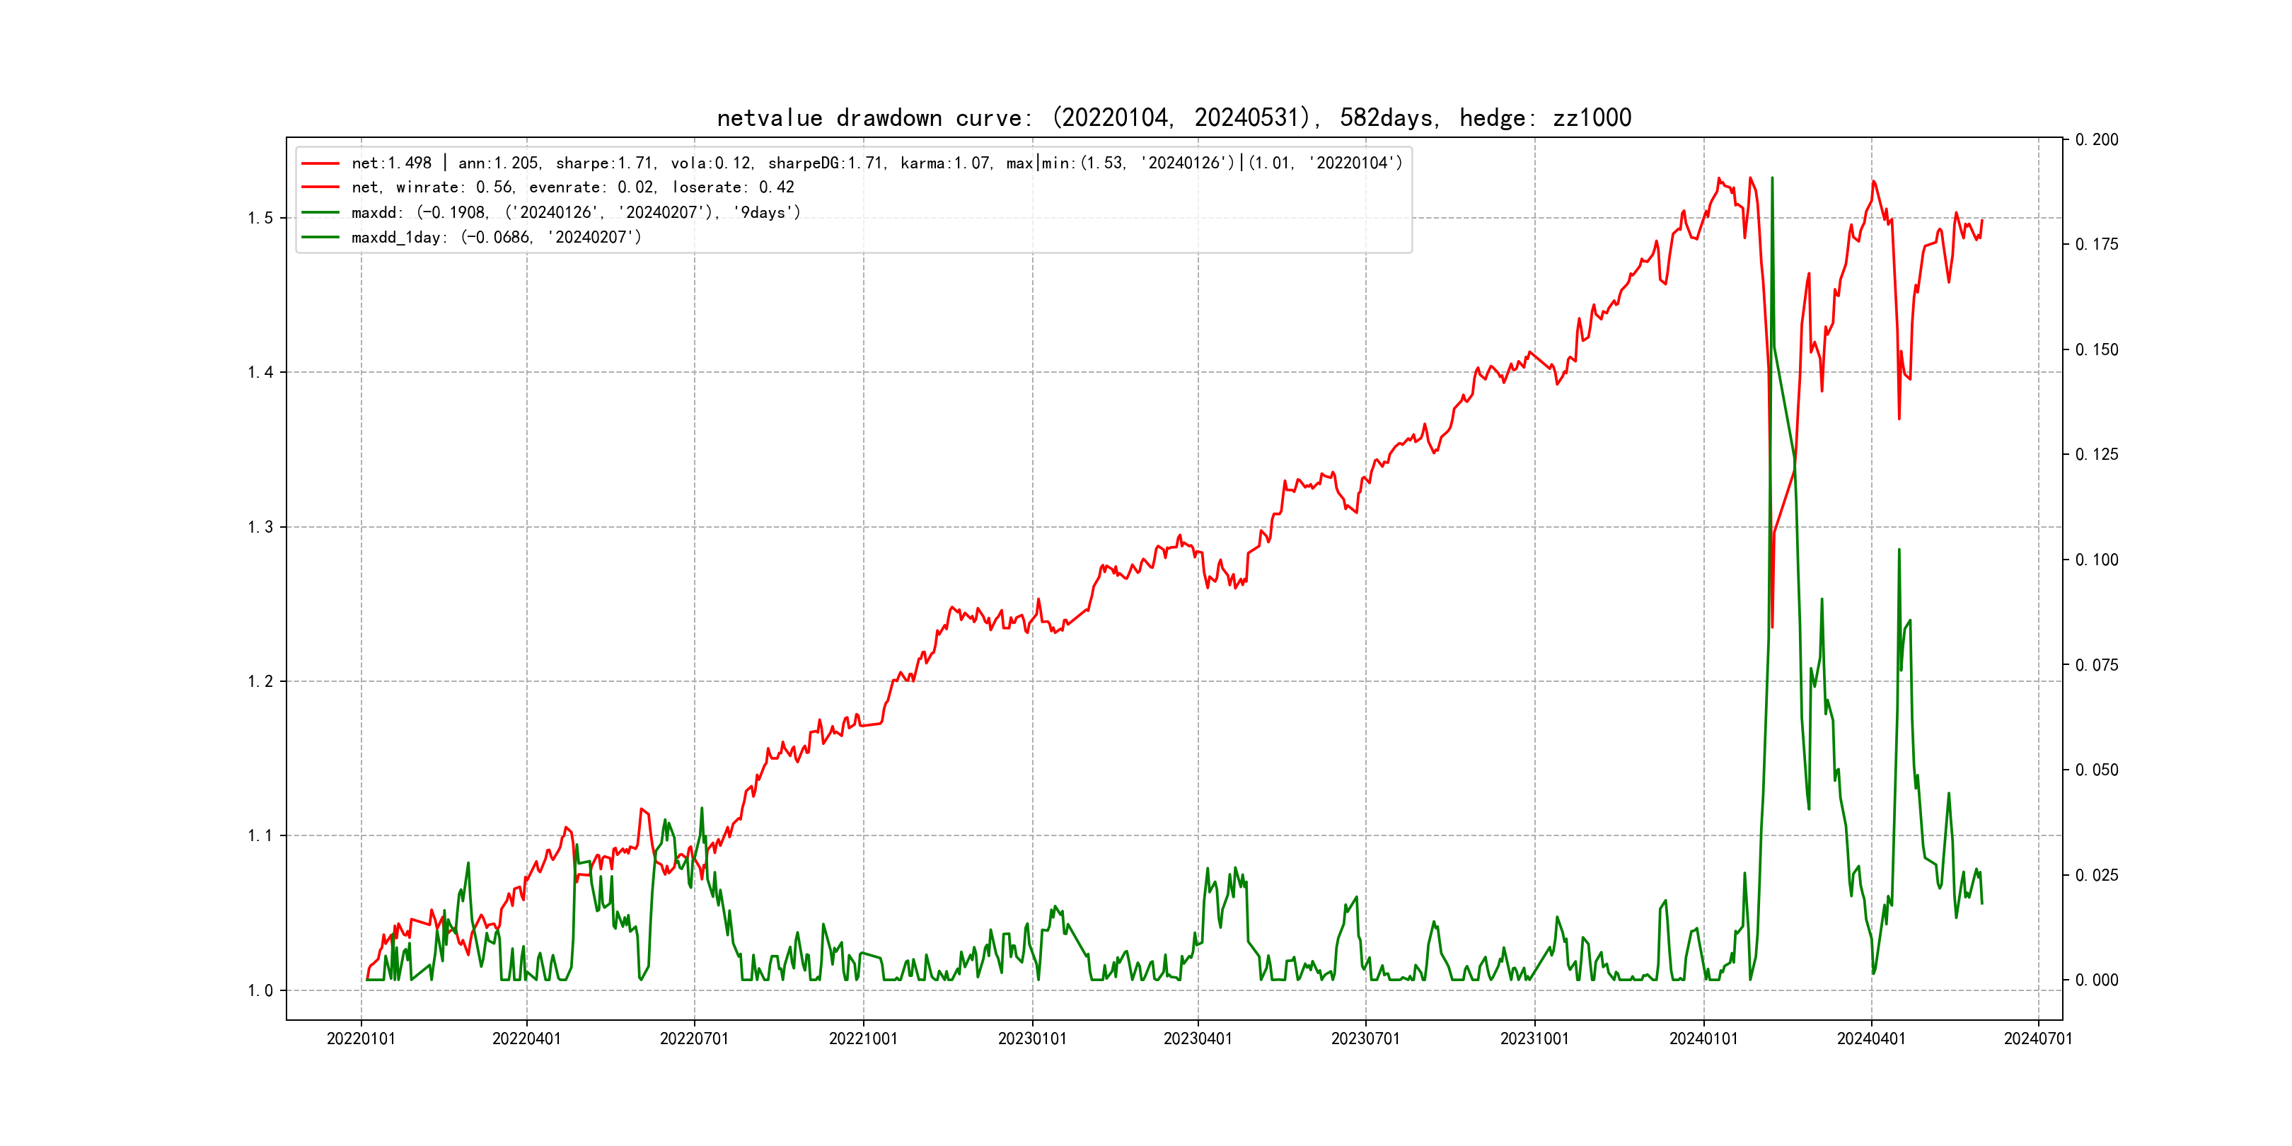Viewport: 2292px width, 1146px height.
Task: Click the 0.100 right y-axis label
Action: tap(2096, 560)
